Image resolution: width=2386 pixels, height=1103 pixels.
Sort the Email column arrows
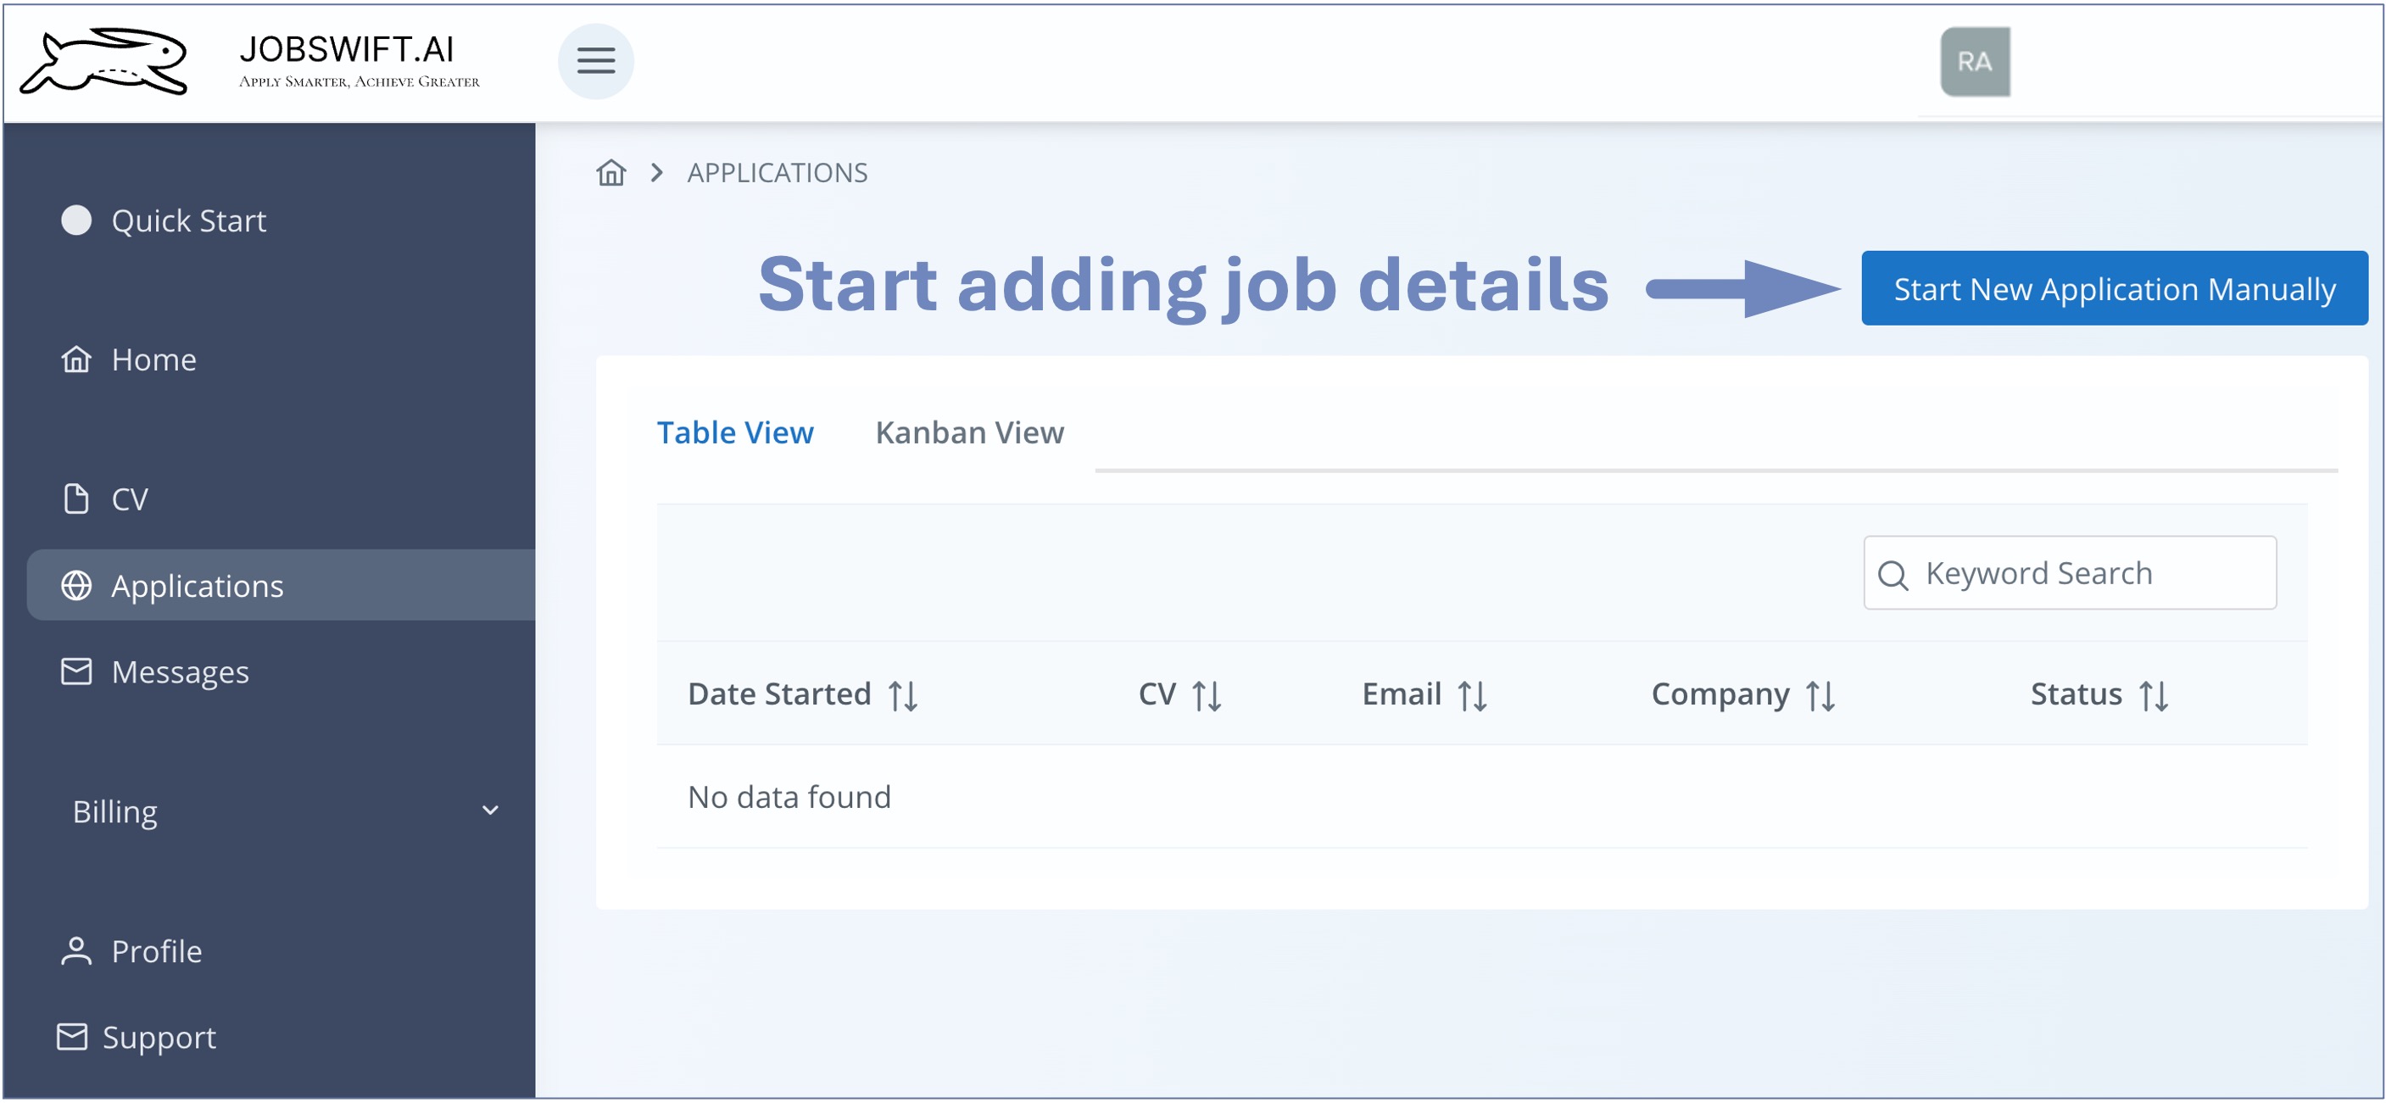point(1472,695)
